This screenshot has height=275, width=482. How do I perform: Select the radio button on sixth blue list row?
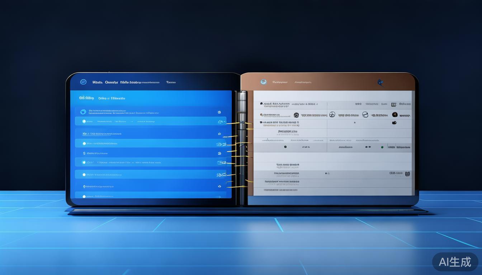click(x=84, y=163)
